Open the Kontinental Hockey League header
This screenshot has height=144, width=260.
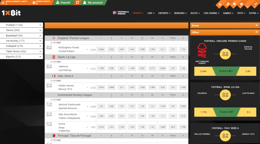pos(75,95)
